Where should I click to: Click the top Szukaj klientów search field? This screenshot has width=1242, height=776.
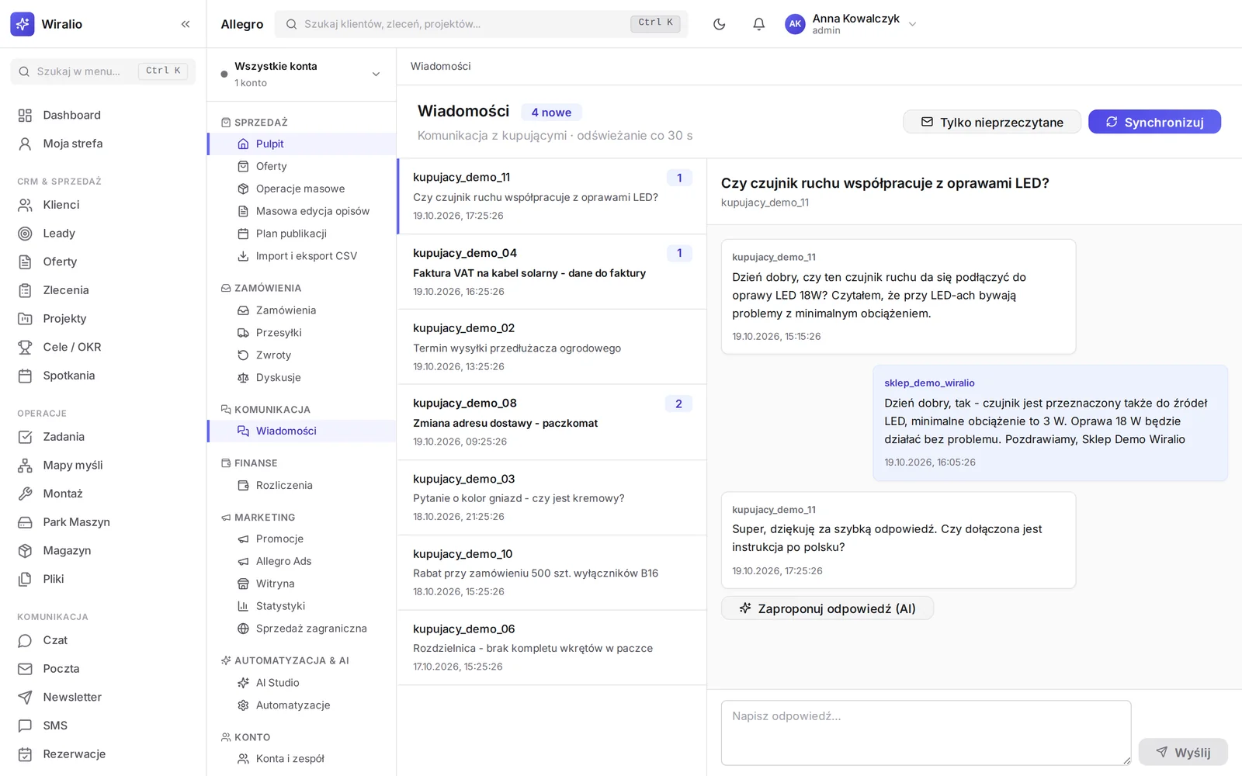point(481,24)
